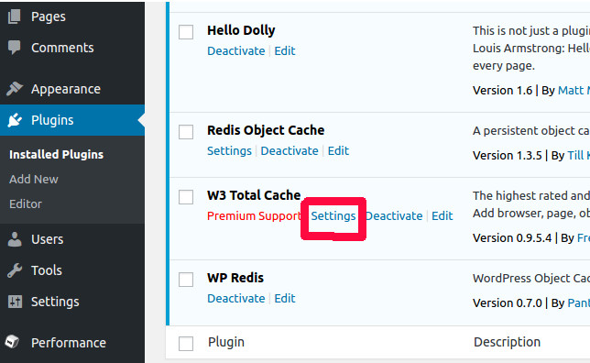
Task: Open Redis Object Cache Settings link
Action: point(229,151)
